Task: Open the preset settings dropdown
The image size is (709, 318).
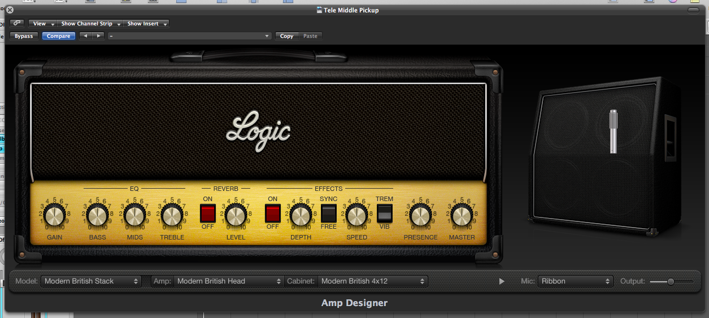Action: point(189,36)
